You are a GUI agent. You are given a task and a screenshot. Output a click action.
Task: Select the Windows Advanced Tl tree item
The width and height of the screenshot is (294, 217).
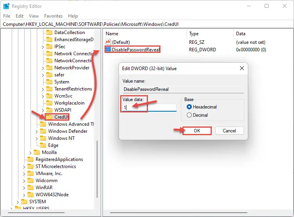[x=71, y=124]
